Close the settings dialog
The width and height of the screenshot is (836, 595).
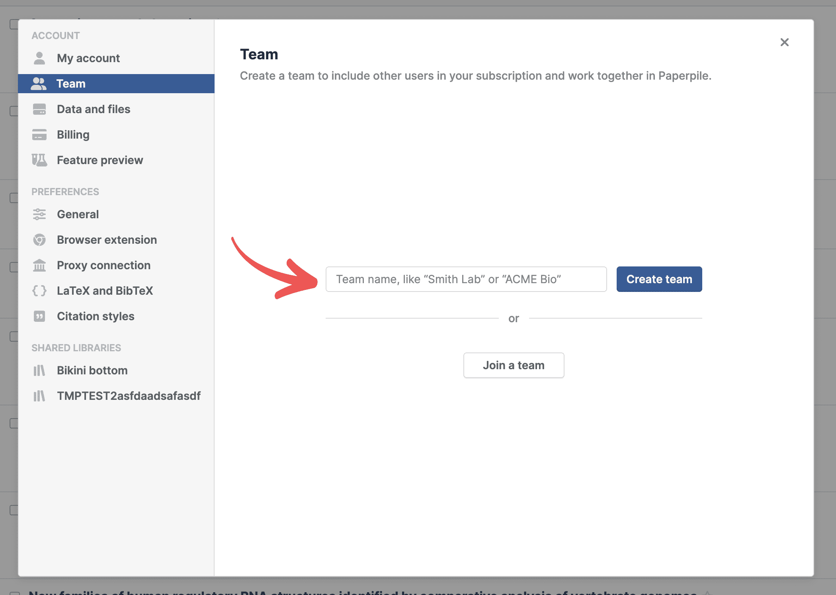tap(784, 42)
